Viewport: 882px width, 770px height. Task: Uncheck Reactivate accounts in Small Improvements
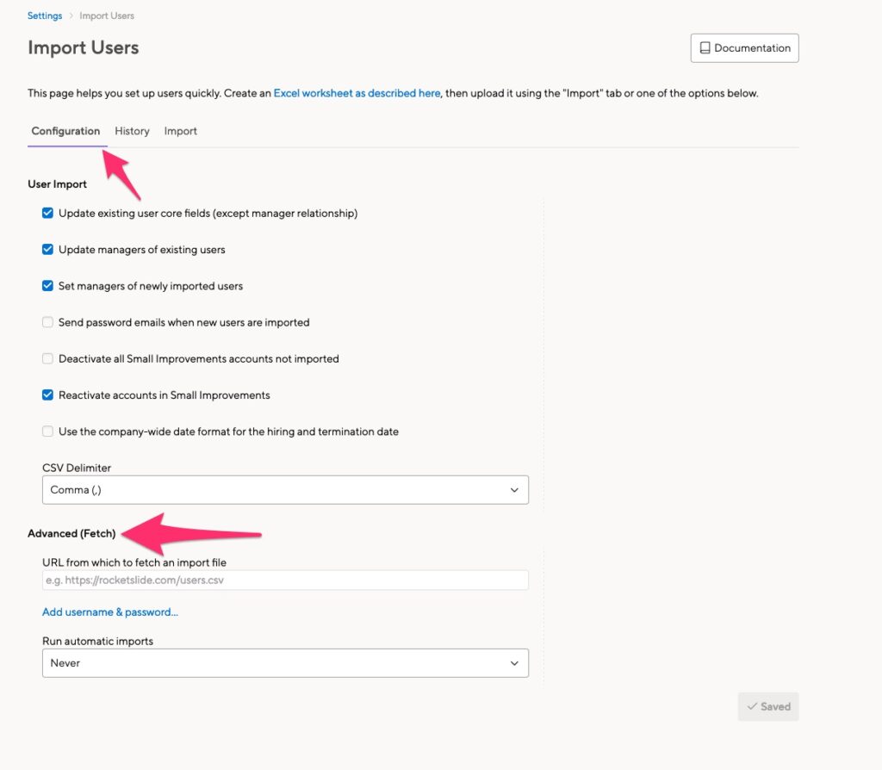[48, 394]
